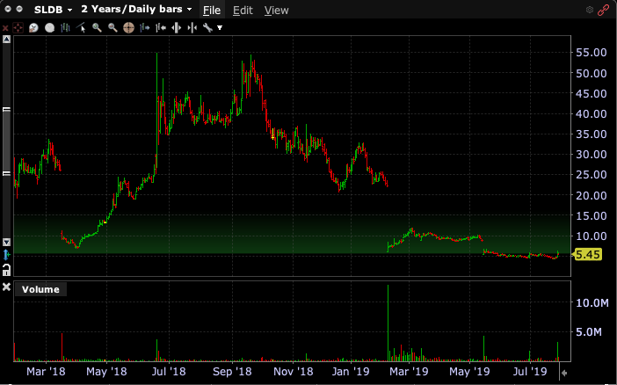Click the Nov '18 time axis label
The height and width of the screenshot is (385, 617).
tap(294, 371)
